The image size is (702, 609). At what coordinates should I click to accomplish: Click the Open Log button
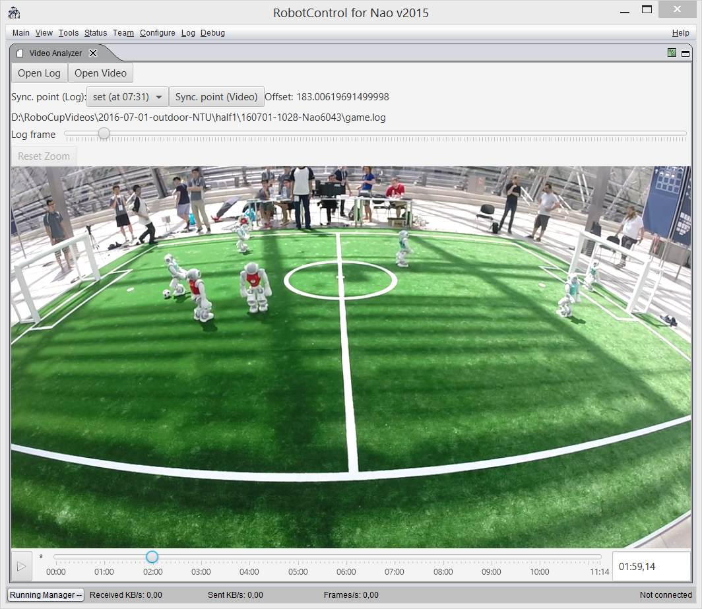tap(39, 73)
